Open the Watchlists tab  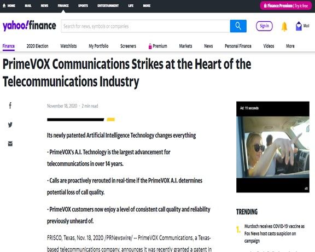click(68, 46)
